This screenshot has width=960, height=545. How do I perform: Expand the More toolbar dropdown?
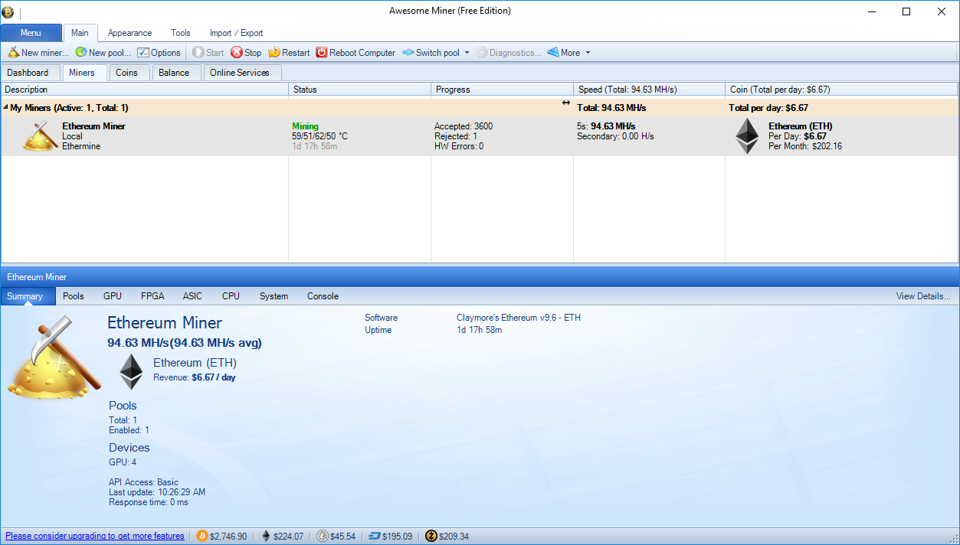click(588, 53)
